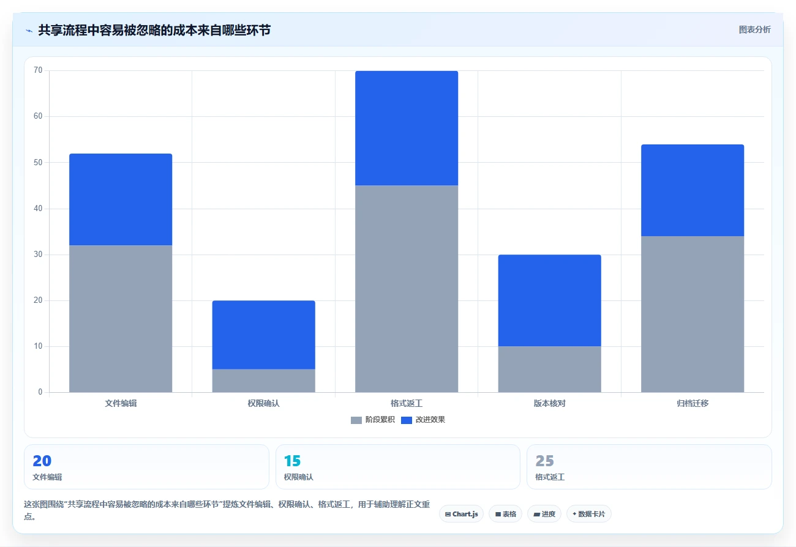The image size is (796, 547).
Task: Click the 归档迁移 x-axis label
Action: 693,404
